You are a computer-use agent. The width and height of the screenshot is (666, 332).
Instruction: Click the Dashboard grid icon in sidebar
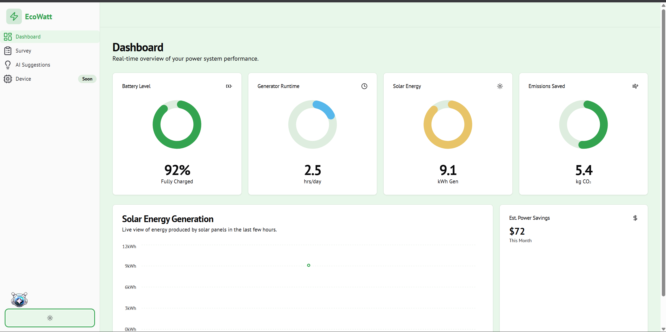click(x=8, y=37)
